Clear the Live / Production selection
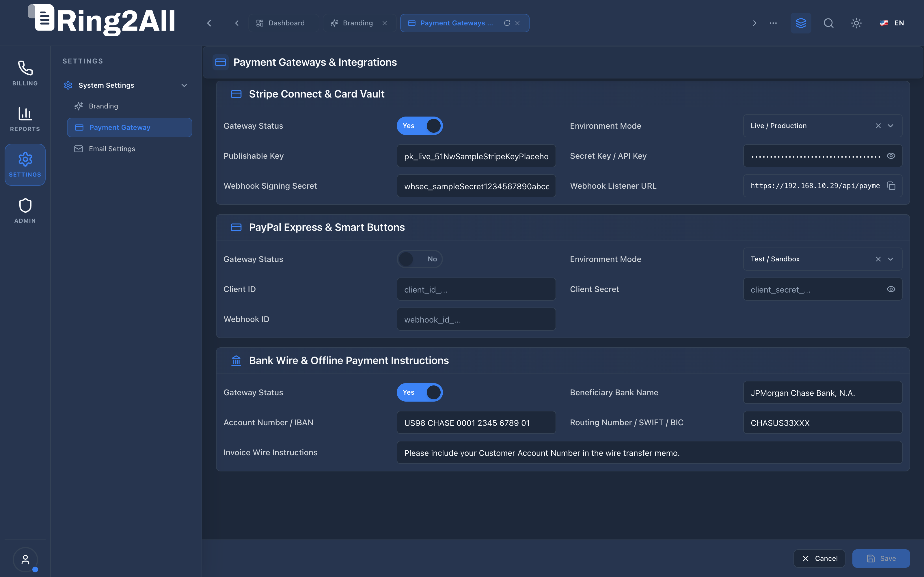 (878, 126)
